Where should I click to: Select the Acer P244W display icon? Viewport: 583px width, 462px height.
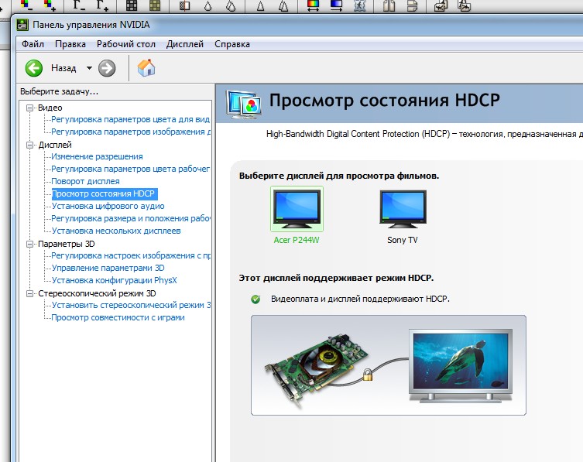pyautogui.click(x=296, y=210)
